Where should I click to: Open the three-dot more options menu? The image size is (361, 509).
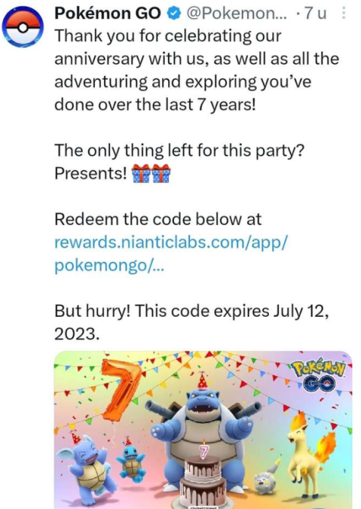tap(344, 14)
